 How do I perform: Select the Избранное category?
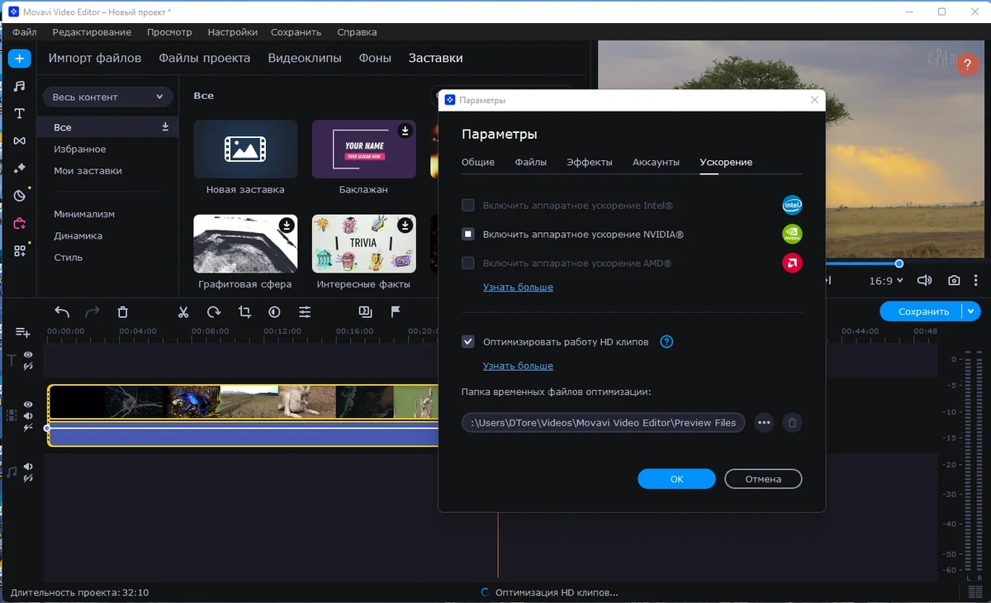click(x=80, y=150)
